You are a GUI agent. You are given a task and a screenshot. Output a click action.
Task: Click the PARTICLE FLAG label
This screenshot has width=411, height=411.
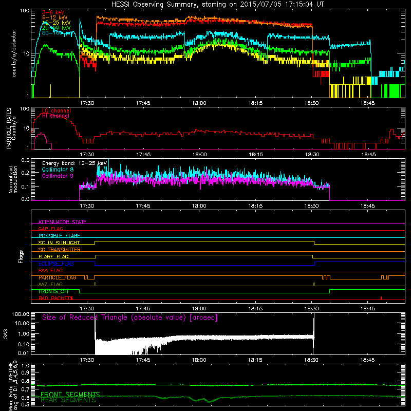point(58,277)
